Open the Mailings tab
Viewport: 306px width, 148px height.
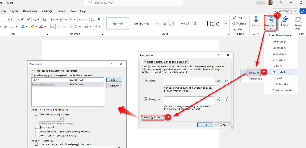(x=47, y=11)
